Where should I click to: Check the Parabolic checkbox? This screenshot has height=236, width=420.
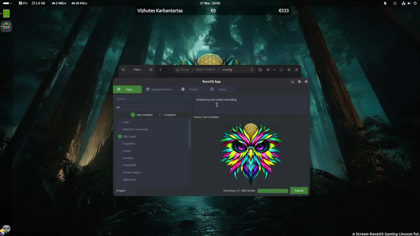pos(120,158)
